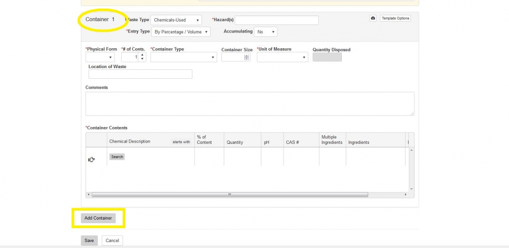Click the camera icon to attach a photo
Viewport: 509px width, 248px height.
pyautogui.click(x=373, y=18)
